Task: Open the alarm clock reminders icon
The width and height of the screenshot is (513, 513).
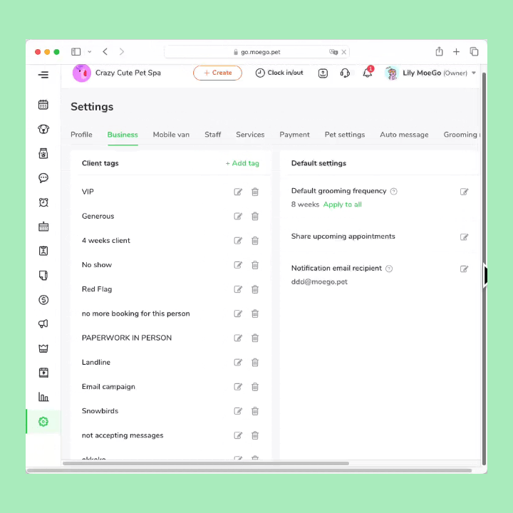Action: point(43,202)
